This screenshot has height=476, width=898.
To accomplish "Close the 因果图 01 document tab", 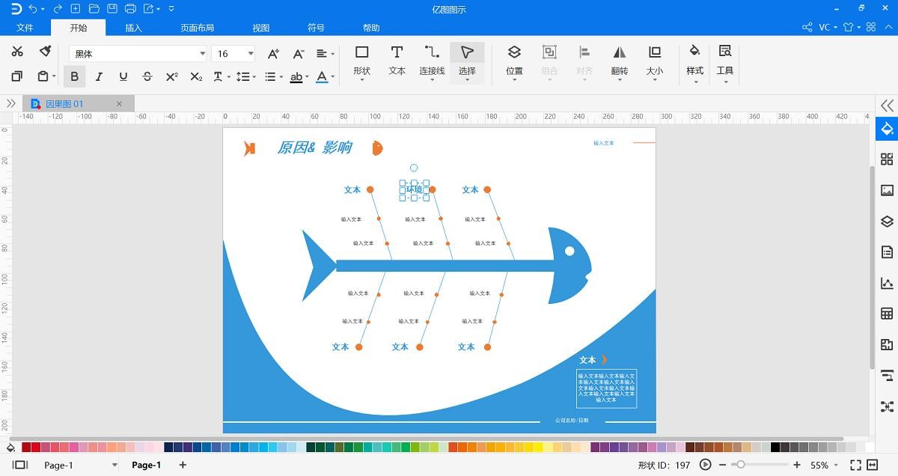I will [x=118, y=104].
